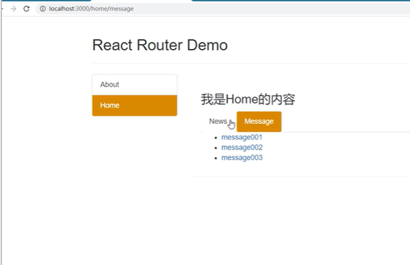Viewport: 410px width, 265px height.
Task: Reload the page with refresh icon
Action: tap(26, 9)
